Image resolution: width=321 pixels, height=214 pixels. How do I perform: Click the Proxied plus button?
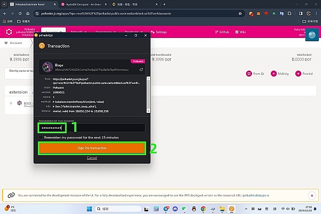point(297,74)
